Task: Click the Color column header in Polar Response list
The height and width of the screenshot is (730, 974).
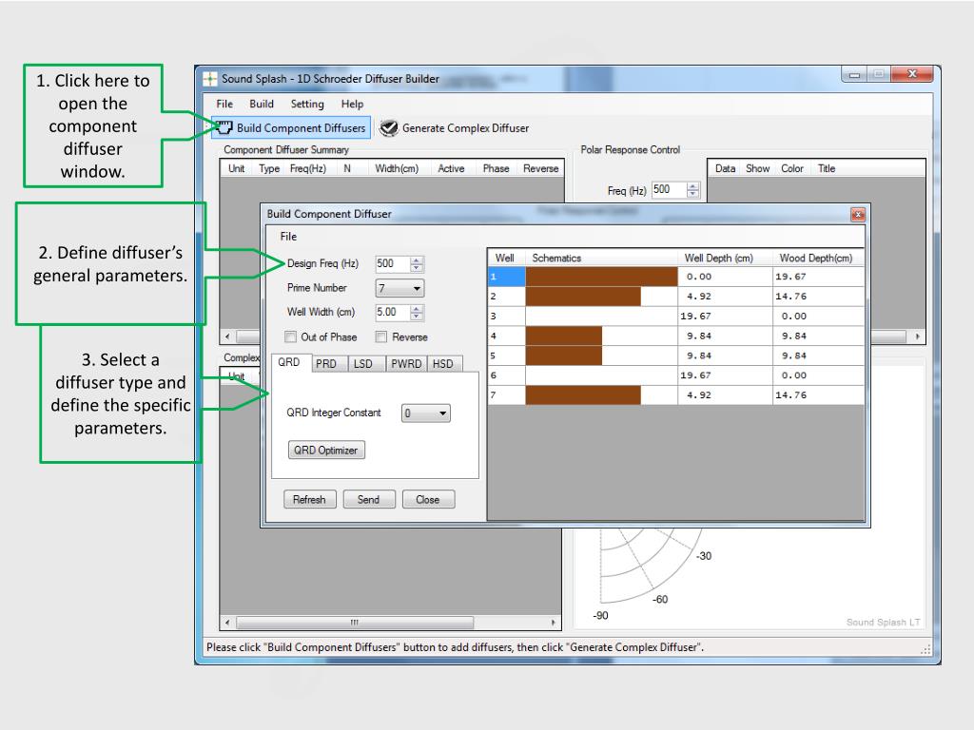Action: [792, 169]
